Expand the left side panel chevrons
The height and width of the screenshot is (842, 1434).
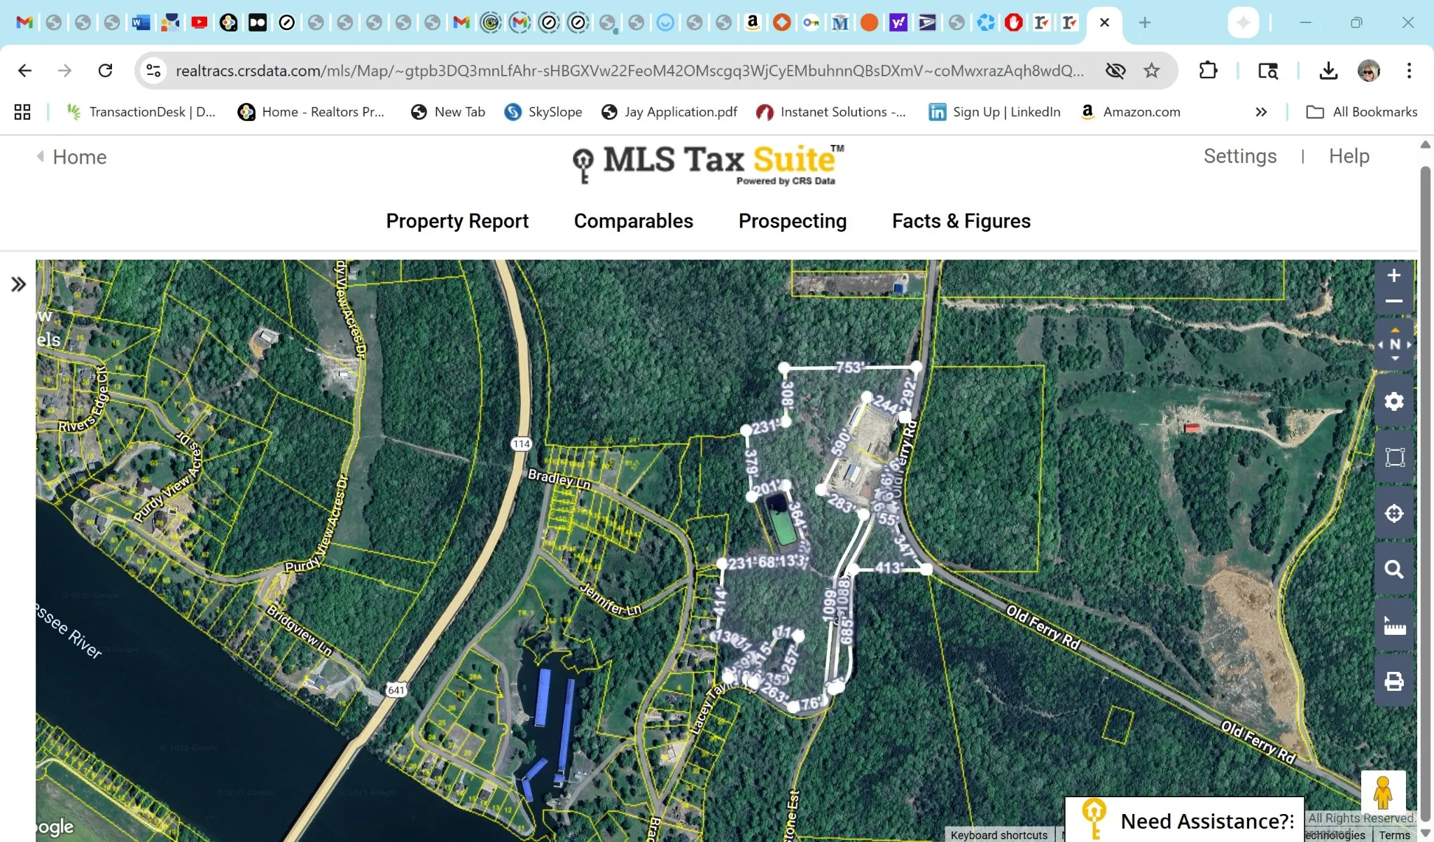tap(18, 284)
